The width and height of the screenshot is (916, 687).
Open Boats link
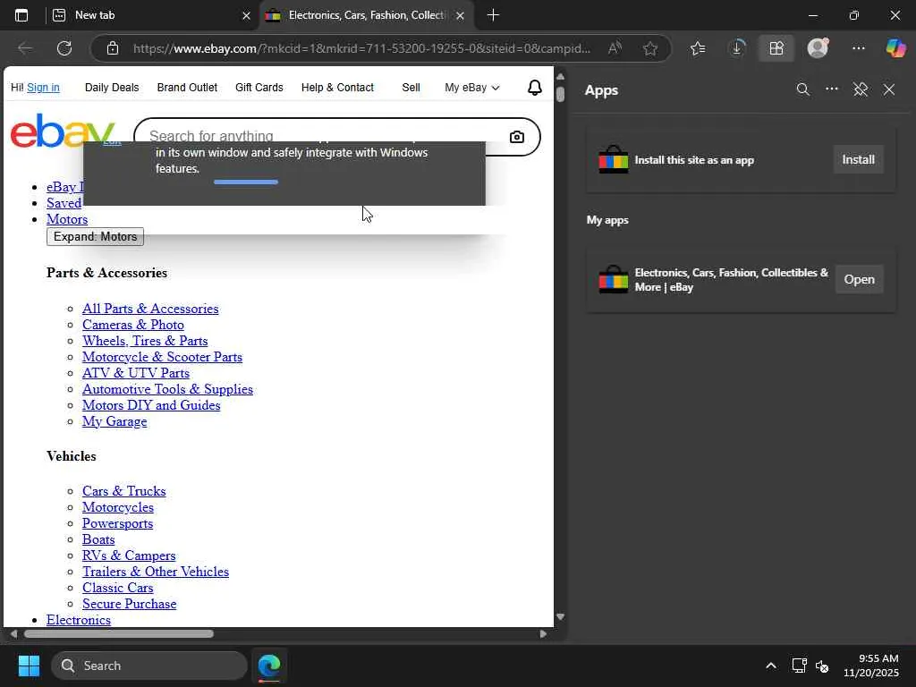(98, 539)
